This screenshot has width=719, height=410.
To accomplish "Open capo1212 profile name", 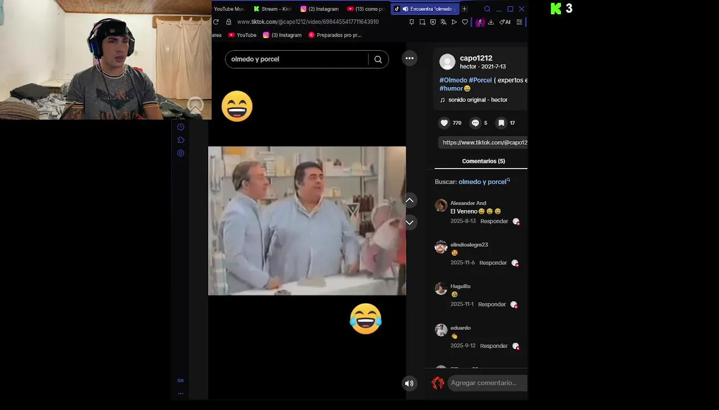I will [x=476, y=58].
